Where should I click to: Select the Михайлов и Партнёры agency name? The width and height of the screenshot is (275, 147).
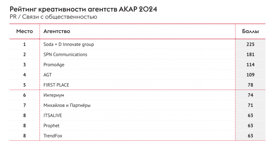(67, 105)
